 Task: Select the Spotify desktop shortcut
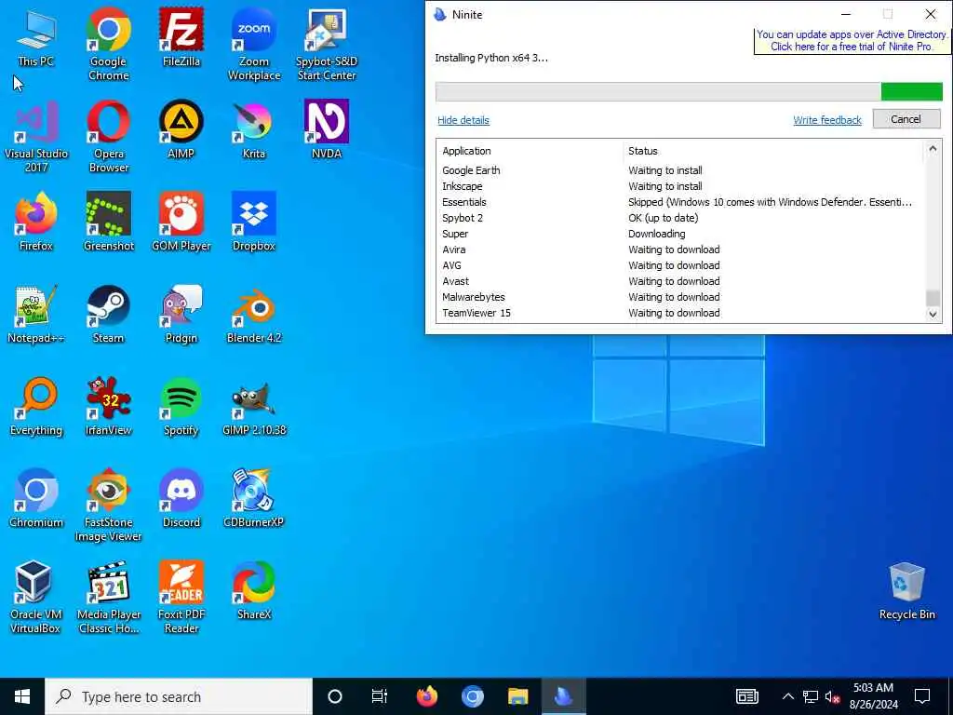coord(181,408)
